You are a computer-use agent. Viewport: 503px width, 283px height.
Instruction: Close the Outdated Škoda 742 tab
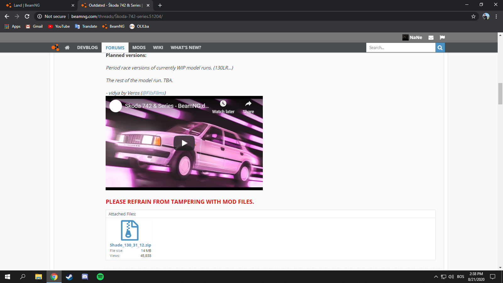point(148,5)
